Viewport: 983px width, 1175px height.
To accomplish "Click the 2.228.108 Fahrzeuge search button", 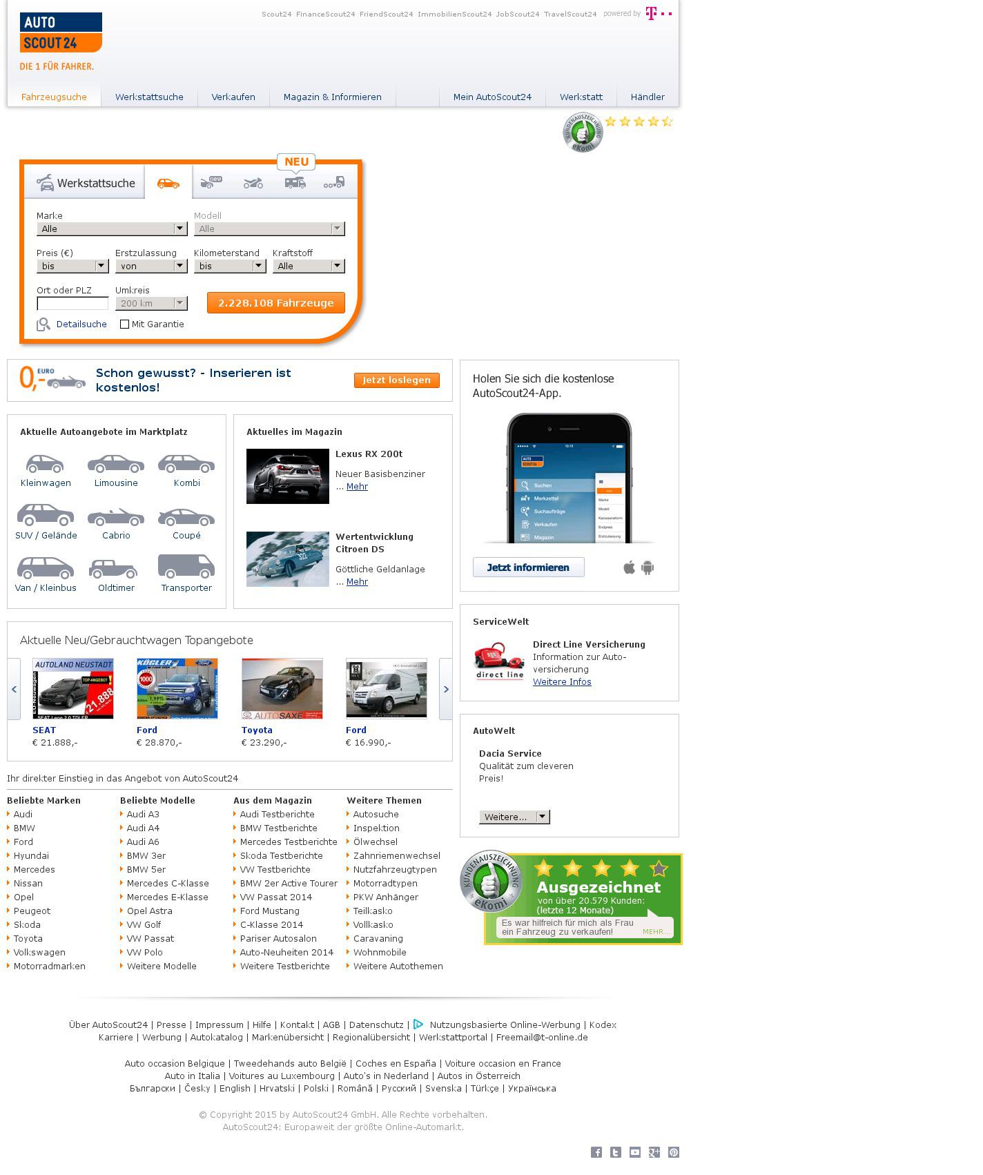I will point(276,302).
